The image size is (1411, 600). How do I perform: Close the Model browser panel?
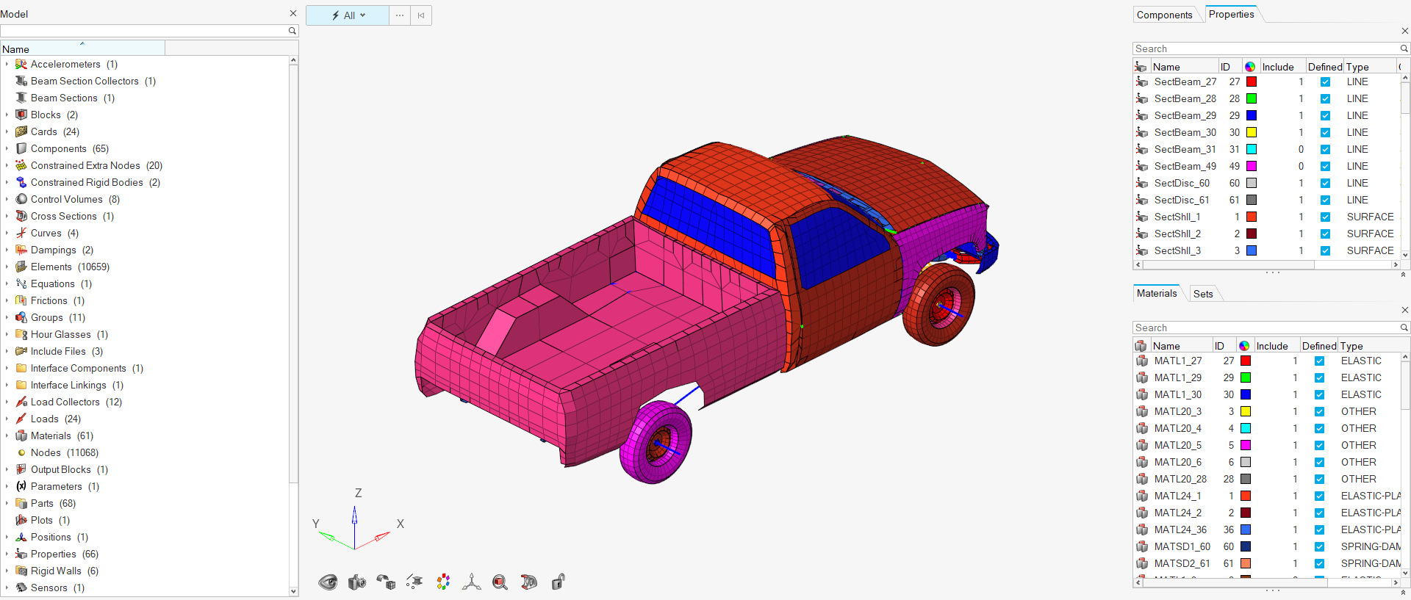[293, 13]
